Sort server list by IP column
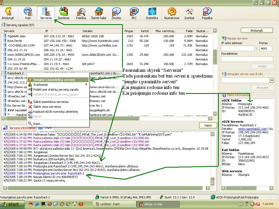279x209 pixels. [47, 31]
